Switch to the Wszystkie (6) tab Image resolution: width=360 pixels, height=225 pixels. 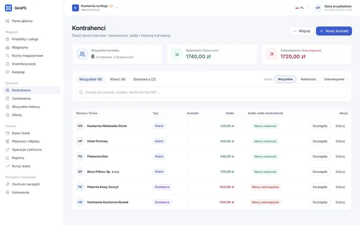(90, 79)
